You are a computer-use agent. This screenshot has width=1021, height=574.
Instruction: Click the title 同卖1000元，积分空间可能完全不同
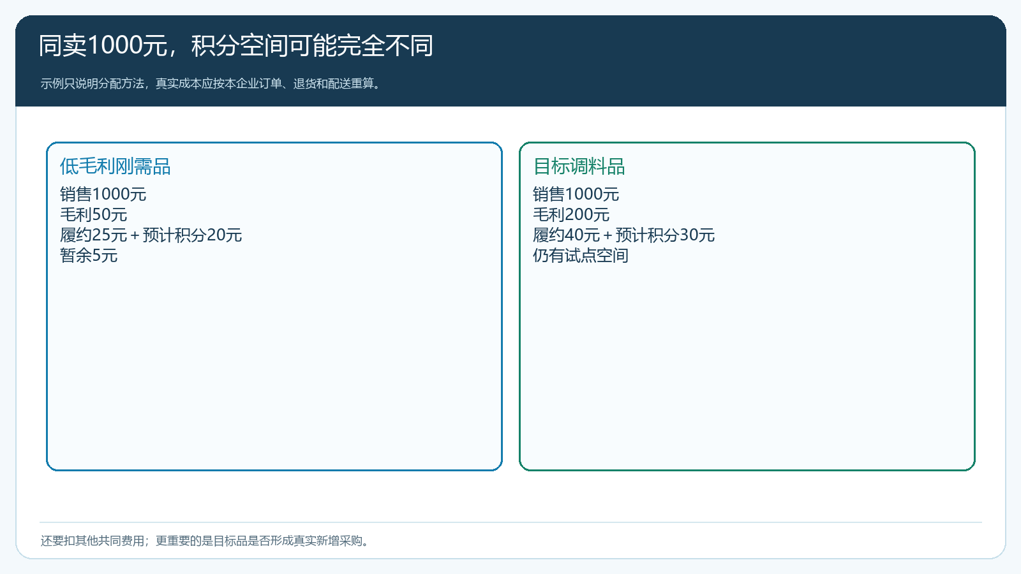tap(236, 46)
